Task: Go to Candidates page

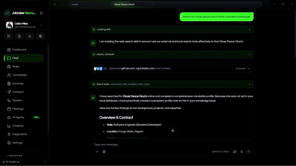Action: point(24,75)
